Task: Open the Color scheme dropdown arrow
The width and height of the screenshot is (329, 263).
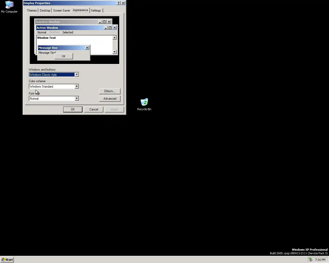Action: coord(77,87)
